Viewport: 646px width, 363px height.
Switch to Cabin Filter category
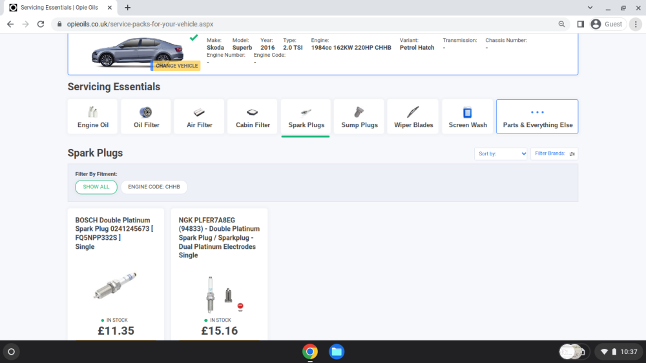click(x=253, y=116)
